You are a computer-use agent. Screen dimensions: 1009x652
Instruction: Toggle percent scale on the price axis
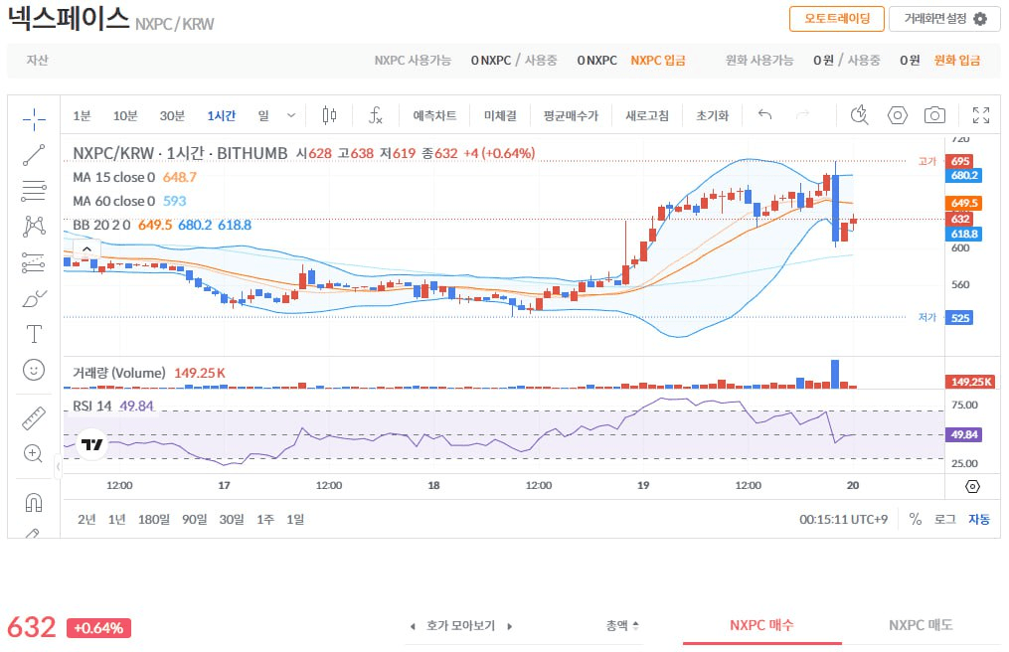(915, 519)
